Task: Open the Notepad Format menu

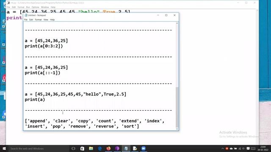Action: pos(38,20)
